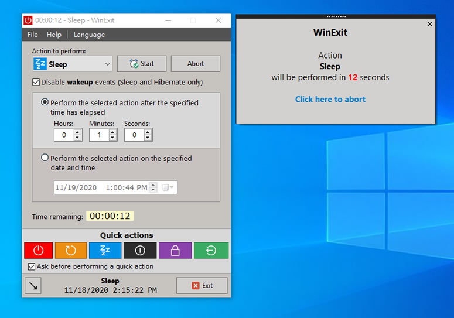
Task: Decrease the Hours value
Action: [x=77, y=138]
